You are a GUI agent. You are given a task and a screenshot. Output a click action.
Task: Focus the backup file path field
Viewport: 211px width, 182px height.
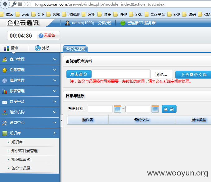(x=121, y=74)
